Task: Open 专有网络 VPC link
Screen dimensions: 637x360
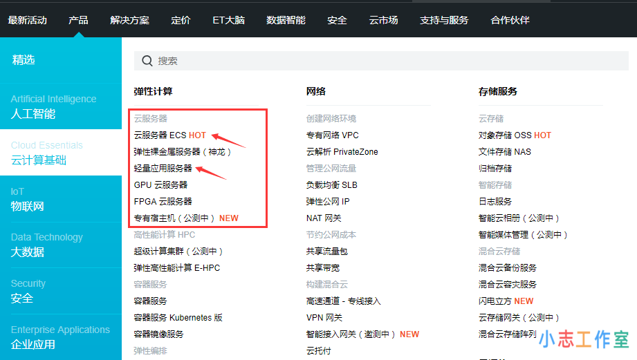Action: [x=332, y=135]
